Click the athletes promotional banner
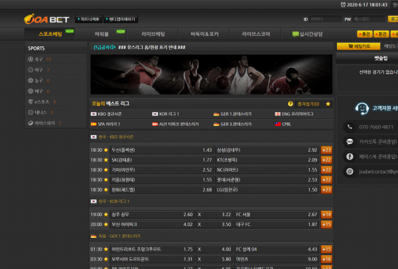 [x=212, y=74]
